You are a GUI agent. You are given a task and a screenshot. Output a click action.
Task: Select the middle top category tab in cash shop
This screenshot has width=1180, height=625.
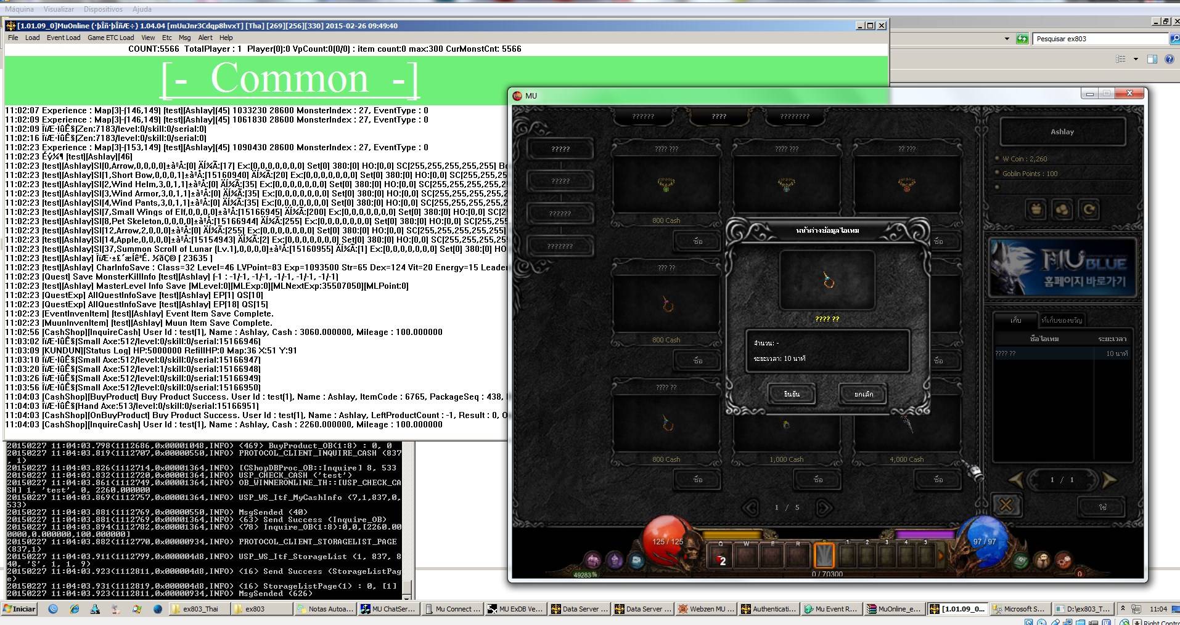(719, 116)
